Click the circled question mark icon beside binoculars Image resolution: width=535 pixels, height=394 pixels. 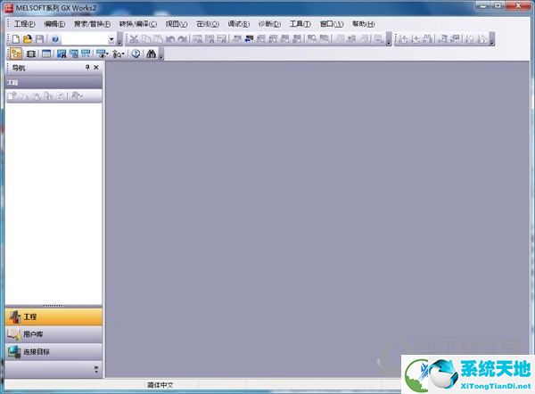(x=136, y=53)
